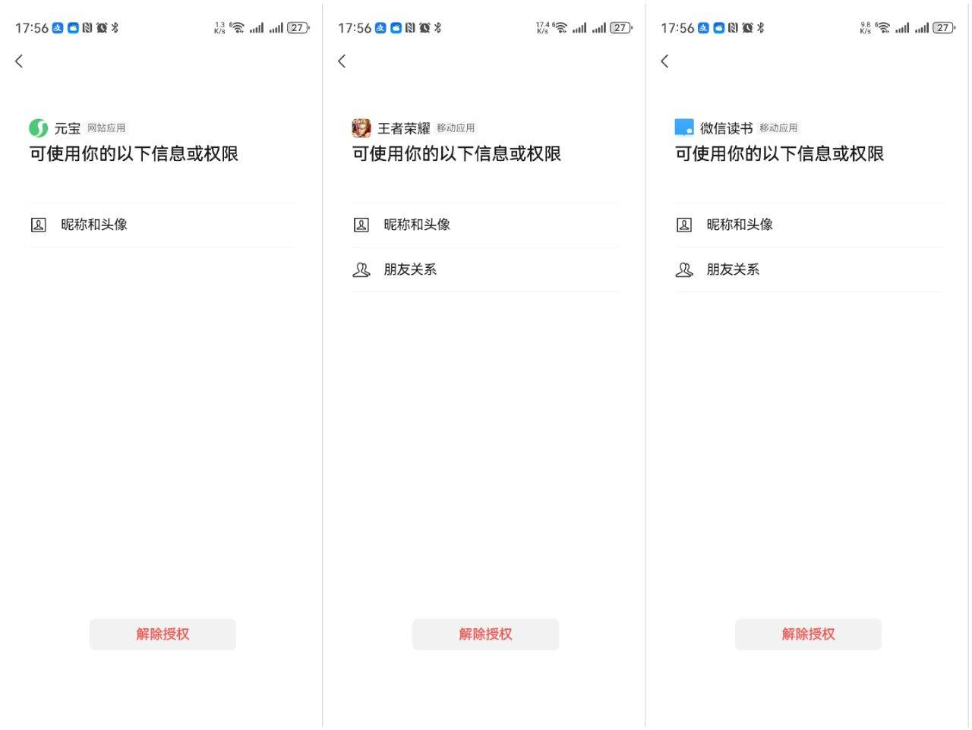Tap the blue 微信读书 app icon
972x730 pixels.
pos(684,127)
